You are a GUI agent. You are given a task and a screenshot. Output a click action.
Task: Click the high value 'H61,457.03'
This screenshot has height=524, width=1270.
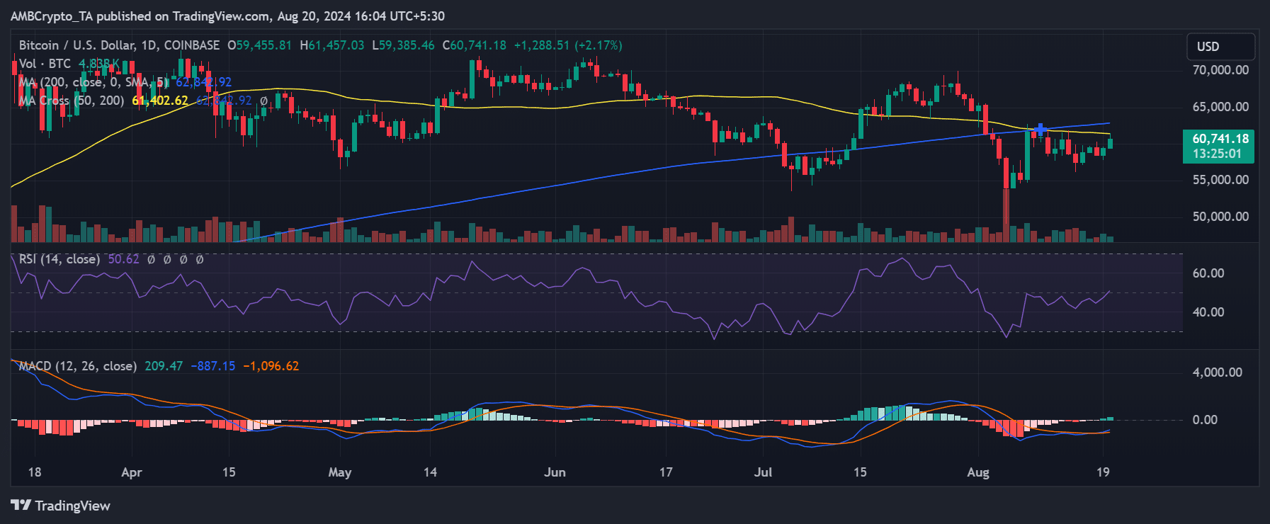[x=332, y=45]
